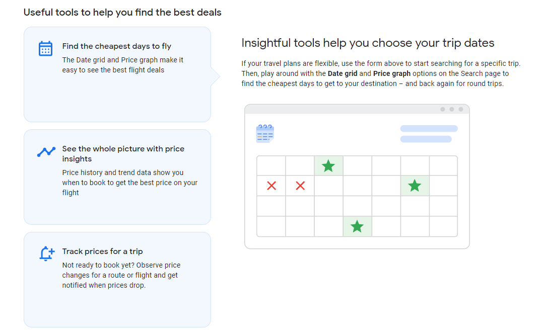
Task: Select See the whole picture with price insights
Action: point(117,177)
